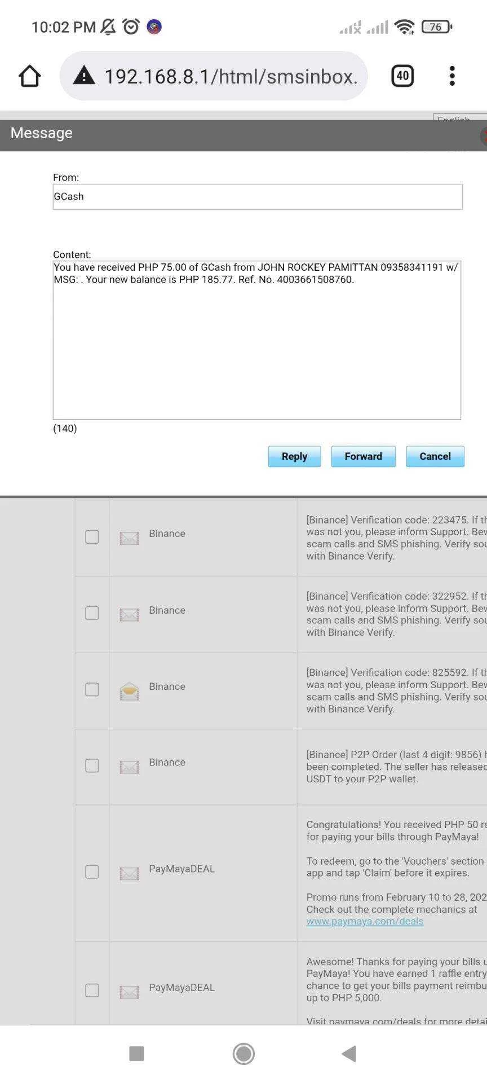Click envelope icon for PayMayaDEAL Congratulations message
Screen dimensions: 487x1083
(x=129, y=874)
